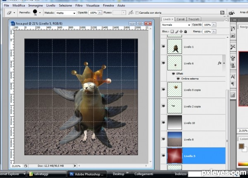Click the options bar Opacità 100% field

[93, 13]
